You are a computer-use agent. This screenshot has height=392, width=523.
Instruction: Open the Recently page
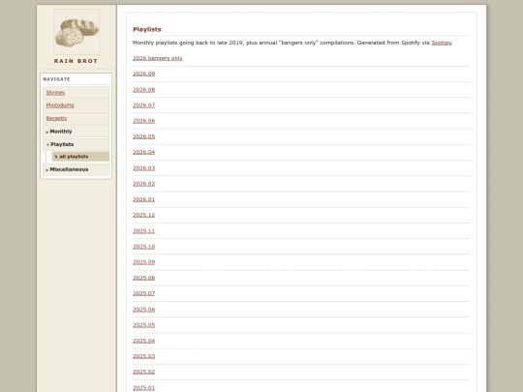(x=56, y=118)
